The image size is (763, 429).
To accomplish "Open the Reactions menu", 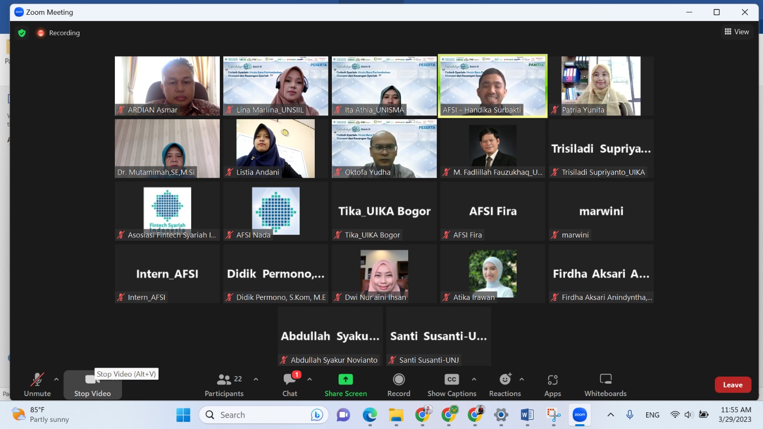I will [505, 385].
